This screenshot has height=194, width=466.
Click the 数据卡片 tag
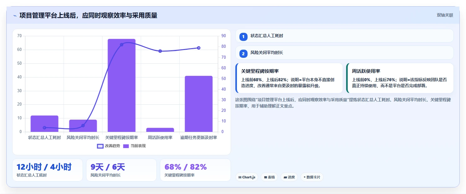click(x=312, y=177)
